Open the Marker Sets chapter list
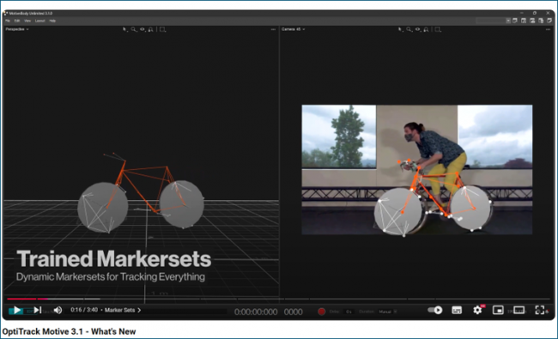The width and height of the screenshot is (558, 339). pos(123,310)
